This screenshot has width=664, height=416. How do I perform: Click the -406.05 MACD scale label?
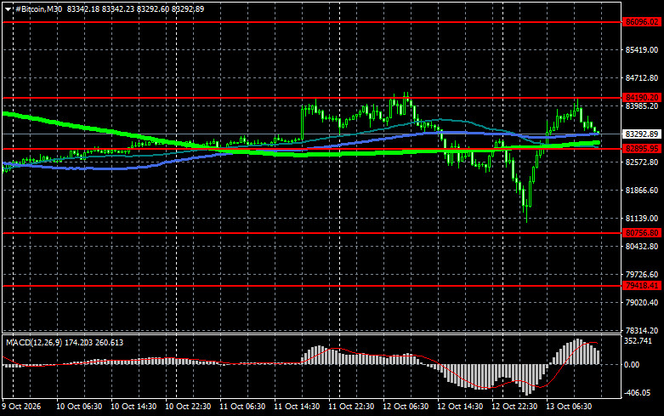pos(638,393)
